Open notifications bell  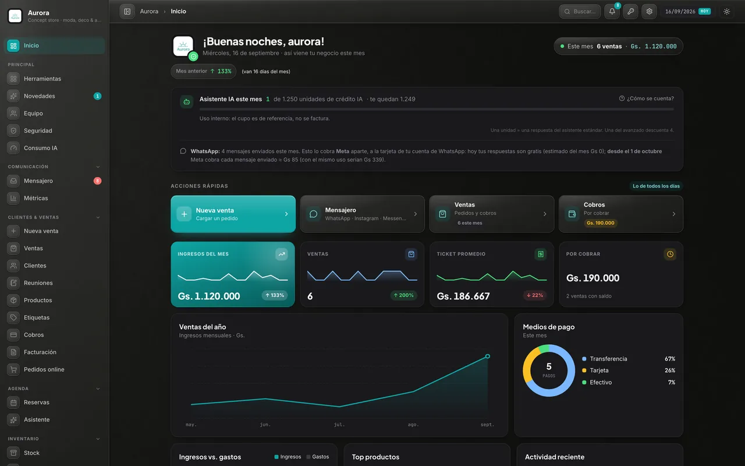point(612,12)
